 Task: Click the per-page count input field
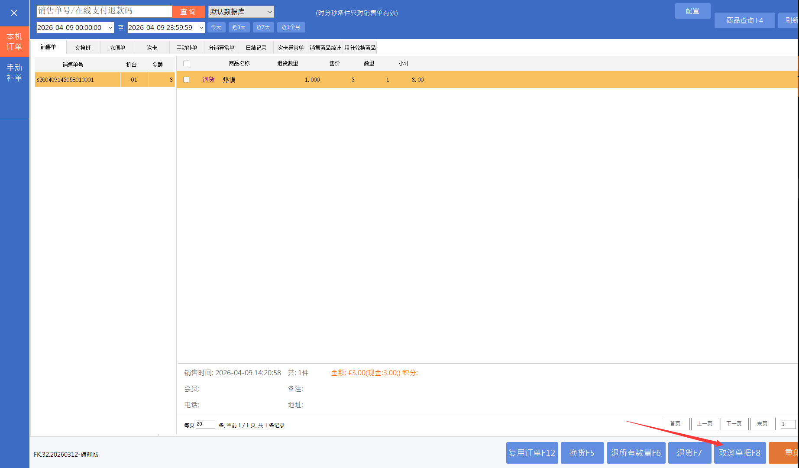click(x=205, y=425)
